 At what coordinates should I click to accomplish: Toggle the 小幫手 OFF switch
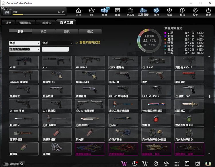(6, 164)
